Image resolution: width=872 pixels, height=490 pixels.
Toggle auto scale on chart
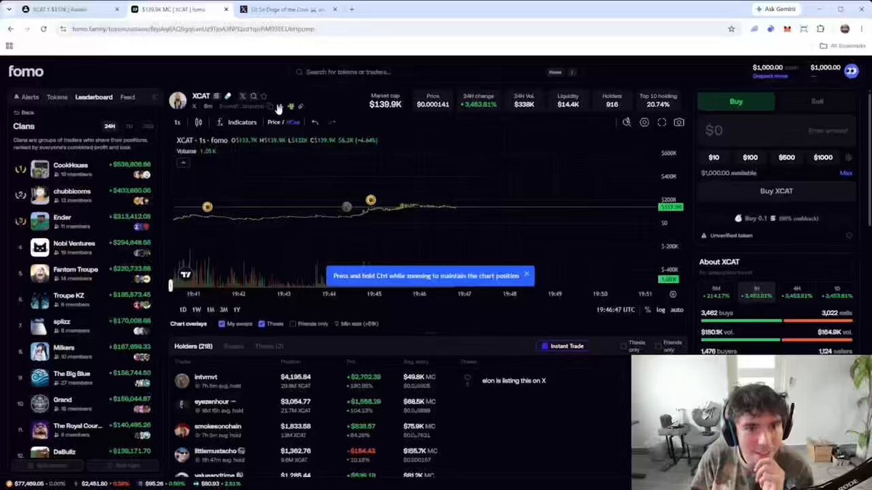677,310
